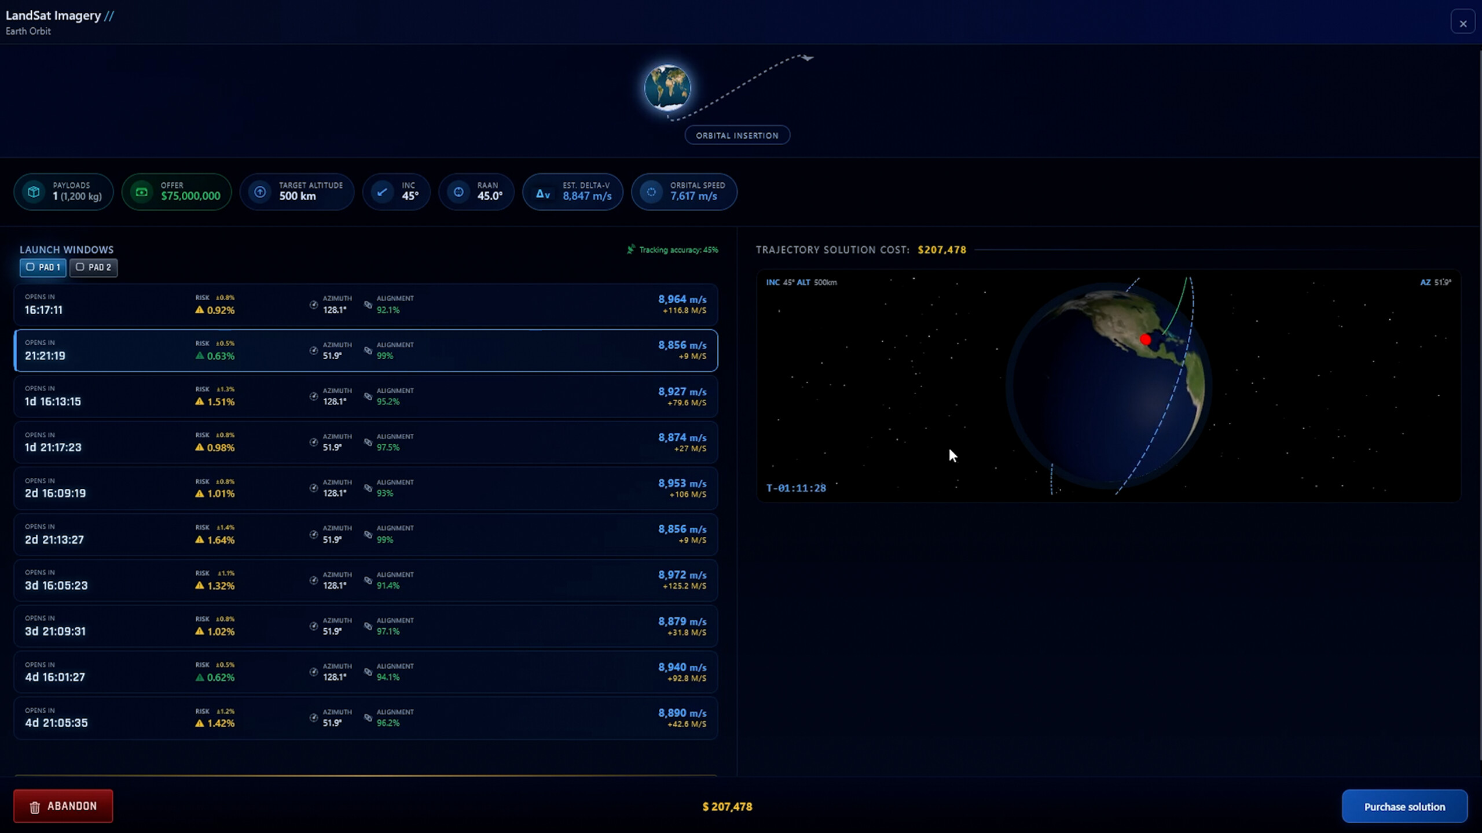Click the 500 km target altitude value
1482x833 pixels.
coord(298,196)
